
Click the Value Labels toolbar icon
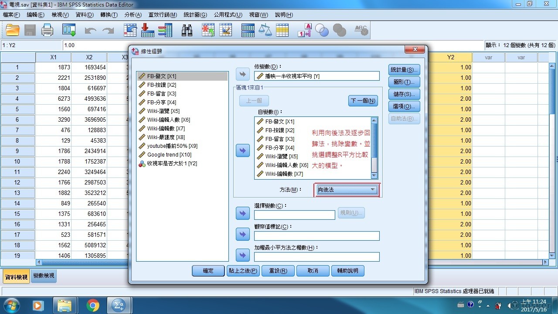pyautogui.click(x=304, y=30)
